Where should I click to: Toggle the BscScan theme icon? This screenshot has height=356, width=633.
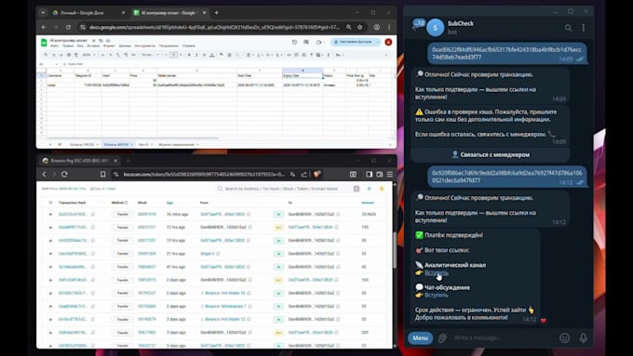[369, 189]
